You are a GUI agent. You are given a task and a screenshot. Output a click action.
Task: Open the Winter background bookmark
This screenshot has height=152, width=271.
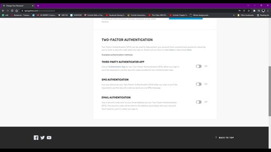199,15
